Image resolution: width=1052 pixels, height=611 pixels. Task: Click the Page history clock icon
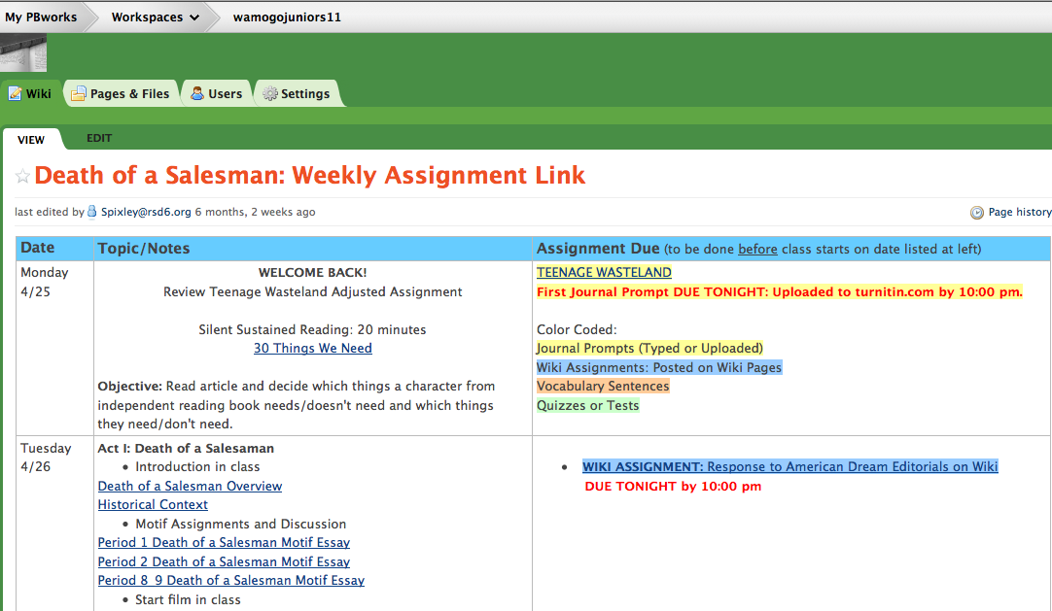977,212
